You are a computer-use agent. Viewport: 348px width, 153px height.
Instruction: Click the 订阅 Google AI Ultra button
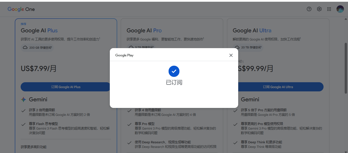pos(278,87)
